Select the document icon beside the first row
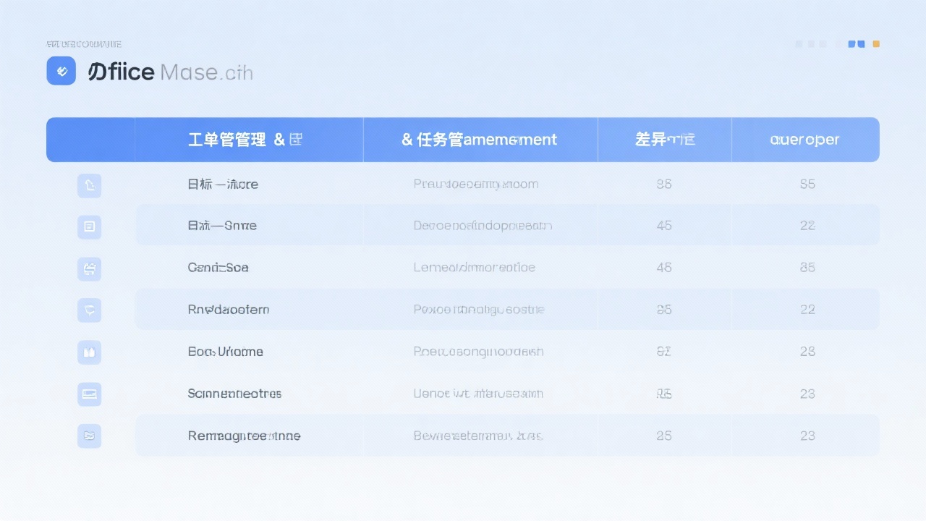 click(89, 185)
